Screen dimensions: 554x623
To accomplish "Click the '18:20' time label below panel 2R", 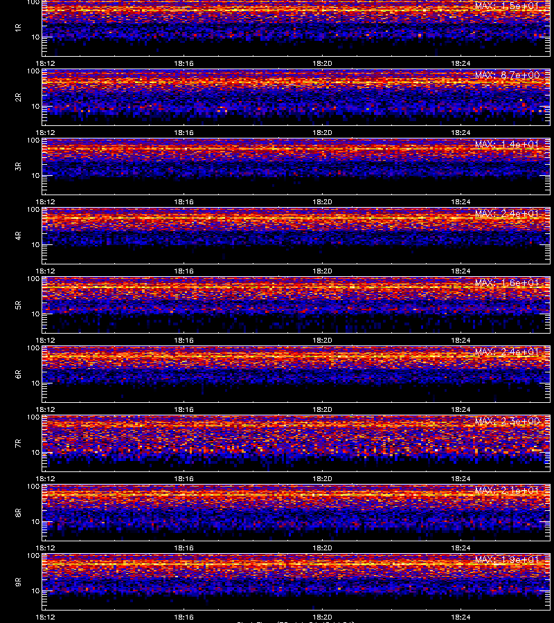I will coord(322,133).
